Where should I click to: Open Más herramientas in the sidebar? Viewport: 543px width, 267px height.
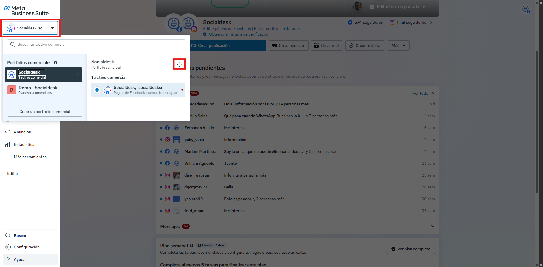click(30, 157)
